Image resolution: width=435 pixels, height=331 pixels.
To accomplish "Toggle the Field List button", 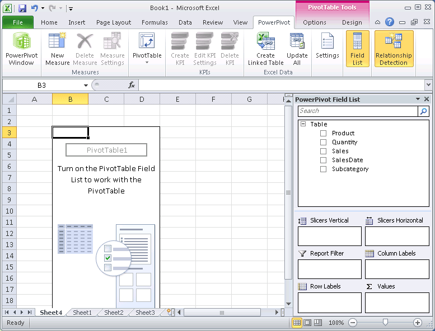I will (357, 49).
